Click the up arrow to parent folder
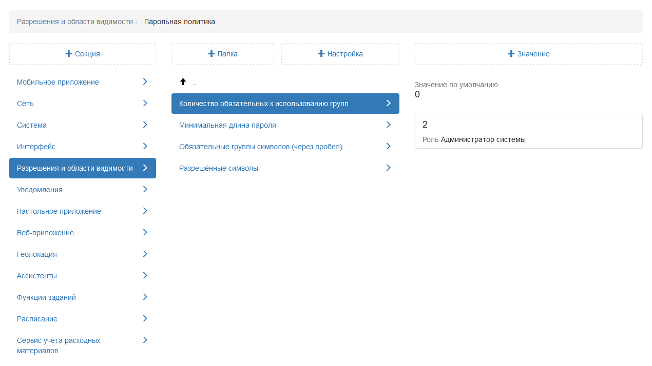The width and height of the screenshot is (652, 366). point(183,82)
